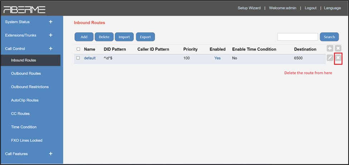Click the Search button
Viewport: 349px width, 165px height.
pyautogui.click(x=329, y=37)
